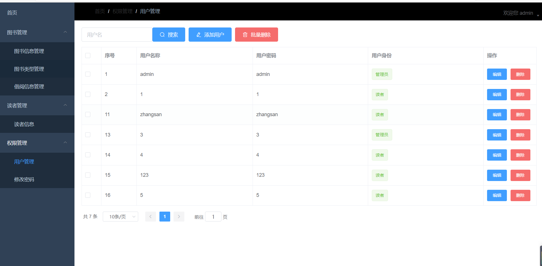Click 删除 for 序号 16 row
The image size is (542, 266).
520,195
